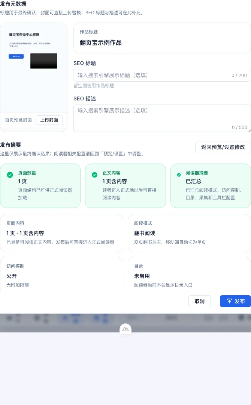The width and height of the screenshot is (251, 405).
Task: Click green check icon on 页面数量 card
Action: [x=10, y=175]
